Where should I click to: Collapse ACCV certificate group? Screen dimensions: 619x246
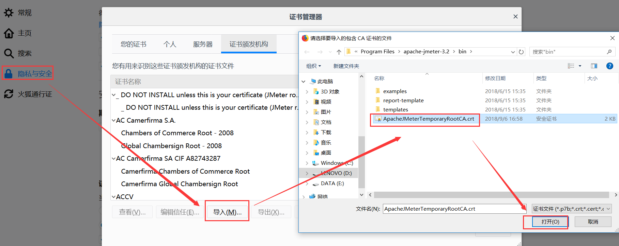[x=114, y=197]
